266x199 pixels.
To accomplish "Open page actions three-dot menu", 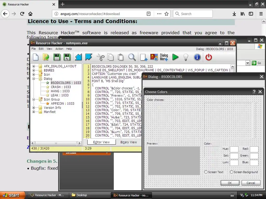I will 159,14.
